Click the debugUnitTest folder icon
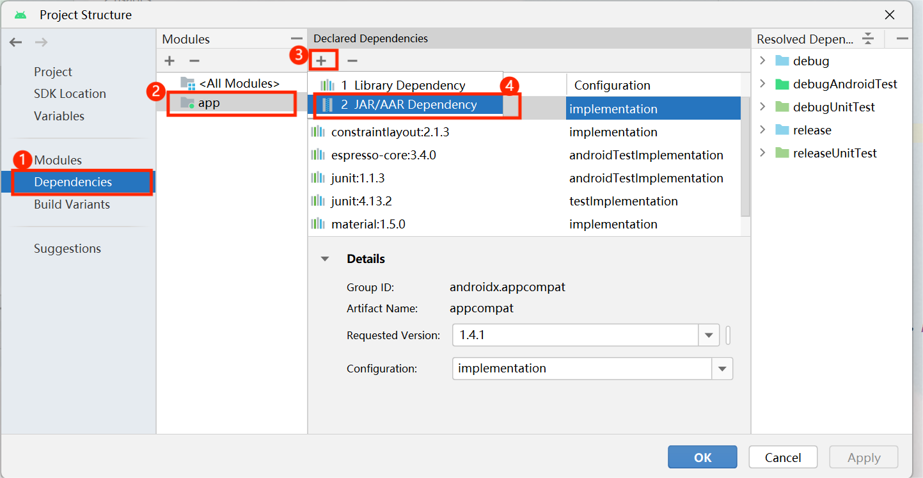 [x=782, y=107]
